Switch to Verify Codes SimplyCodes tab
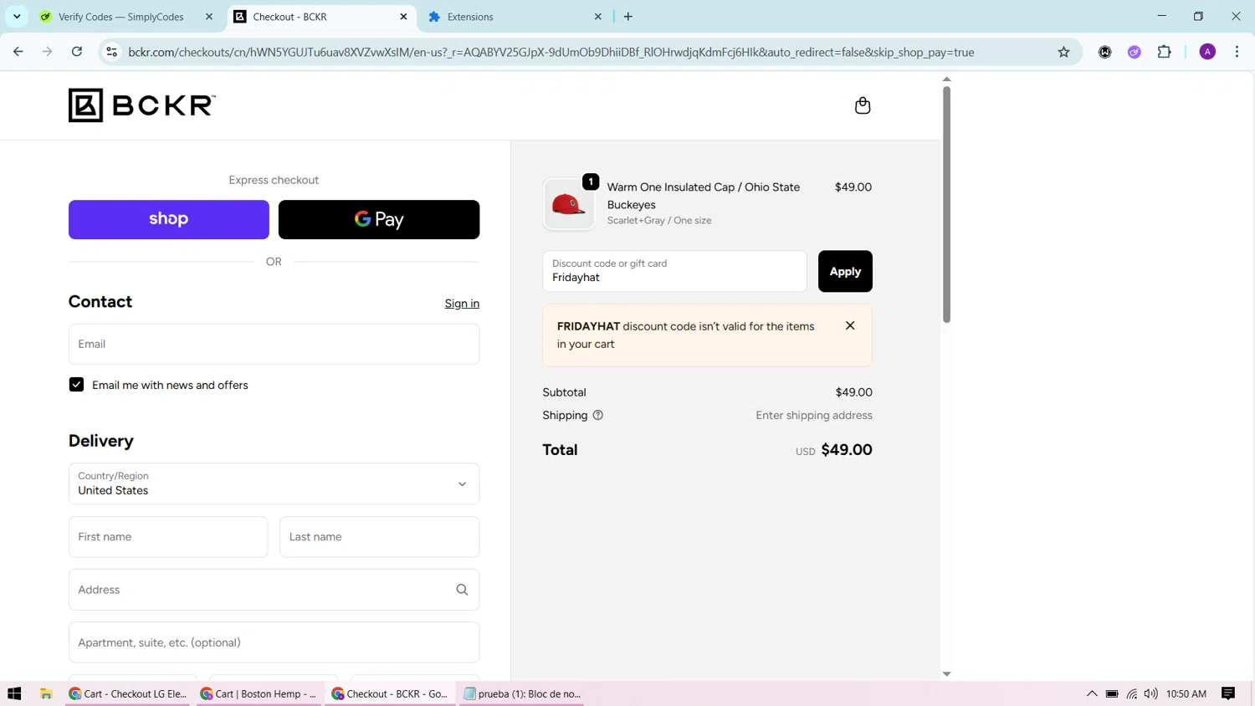 tap(120, 17)
